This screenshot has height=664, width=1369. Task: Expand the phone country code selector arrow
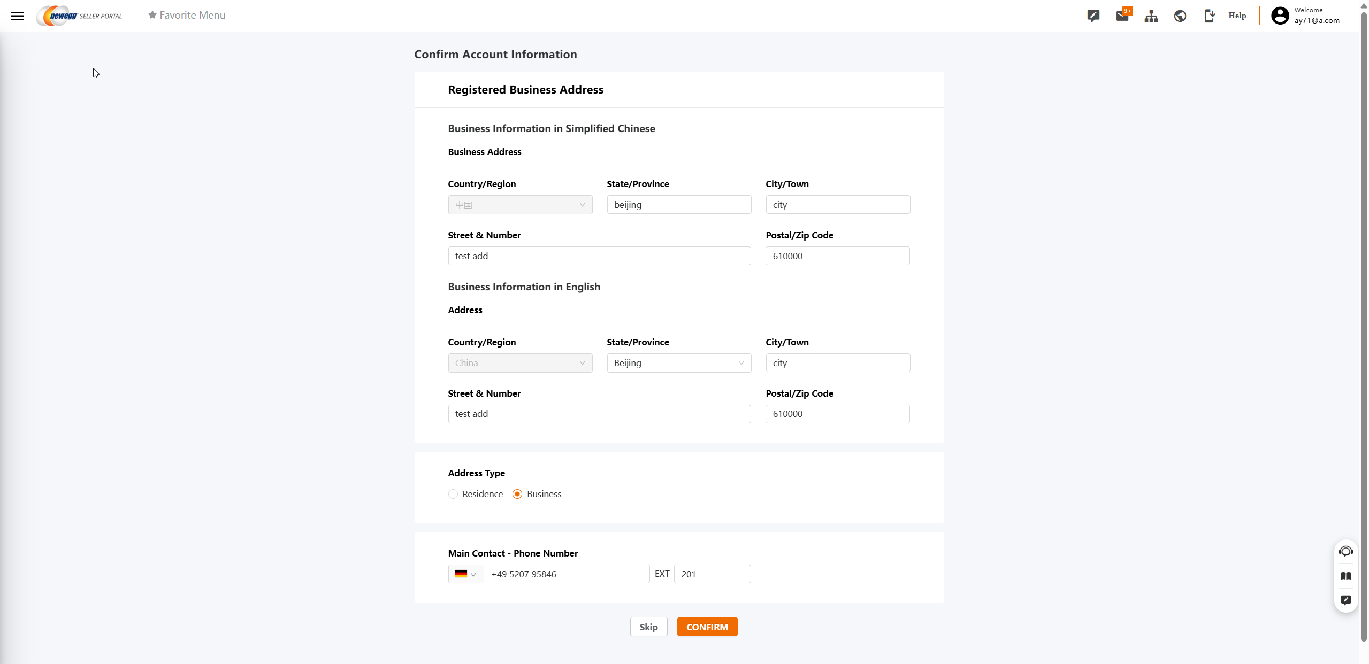click(473, 574)
